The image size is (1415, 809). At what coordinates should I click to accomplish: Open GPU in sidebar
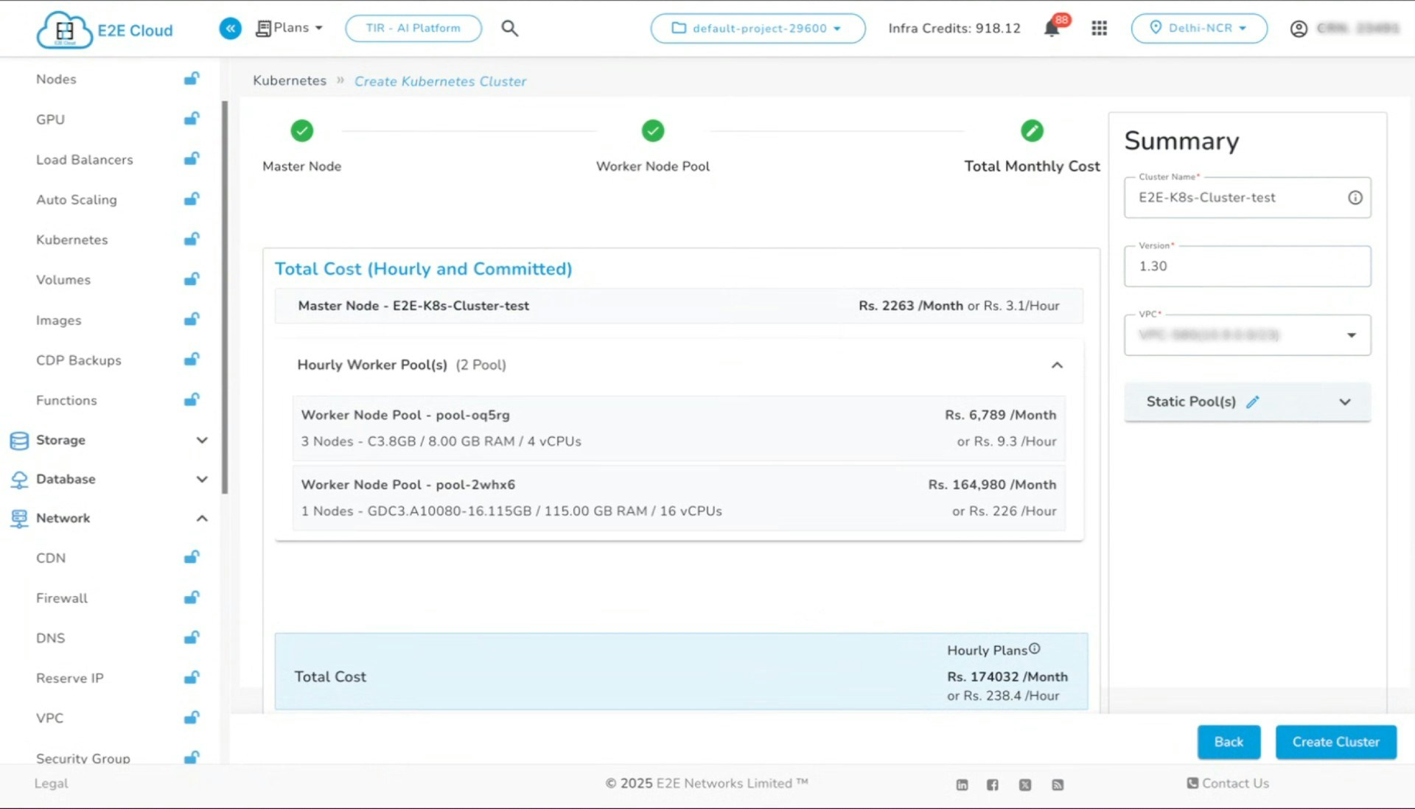point(50,119)
